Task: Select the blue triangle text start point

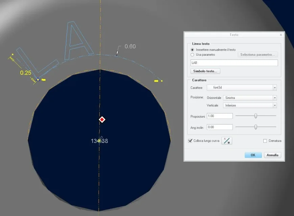Action: 38,80
